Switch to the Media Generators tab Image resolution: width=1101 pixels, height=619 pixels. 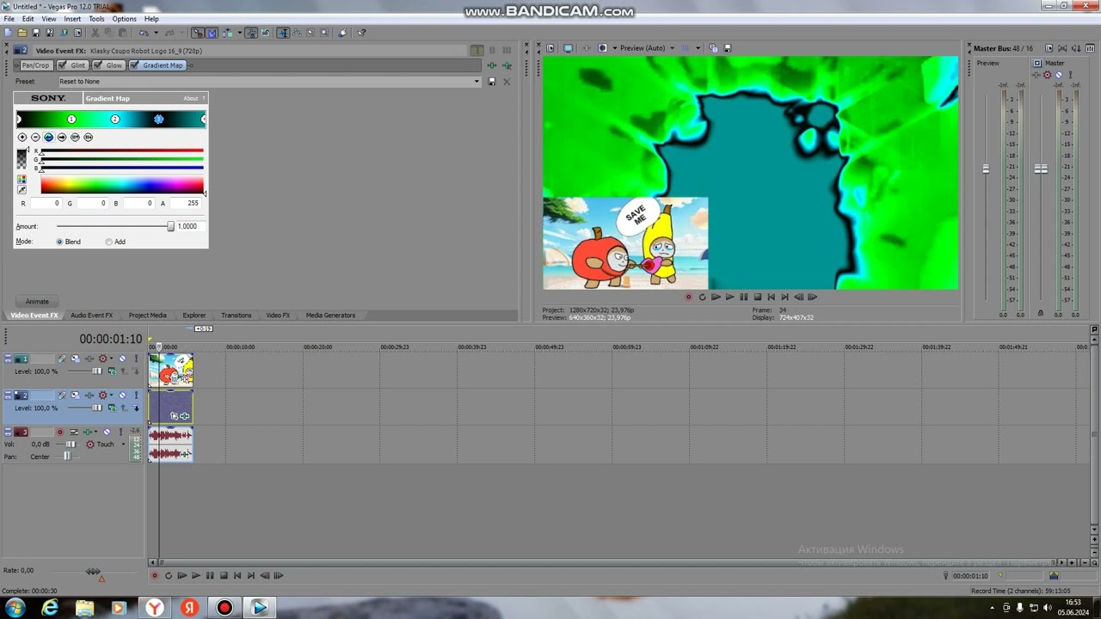pyautogui.click(x=330, y=316)
